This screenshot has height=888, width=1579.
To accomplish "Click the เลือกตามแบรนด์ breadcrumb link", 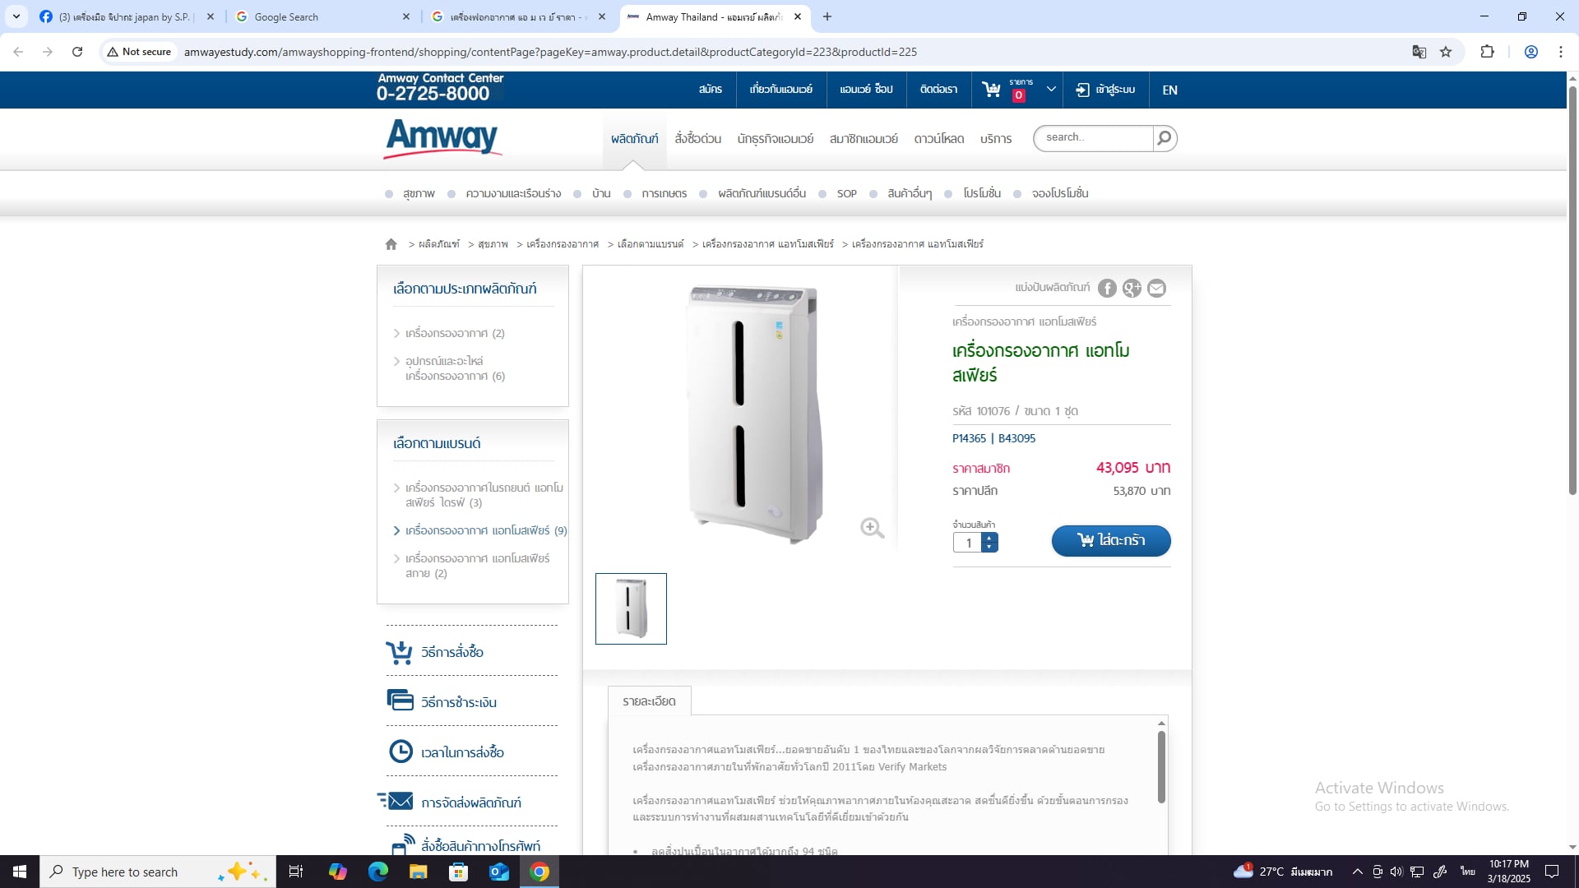I will pos(651,244).
